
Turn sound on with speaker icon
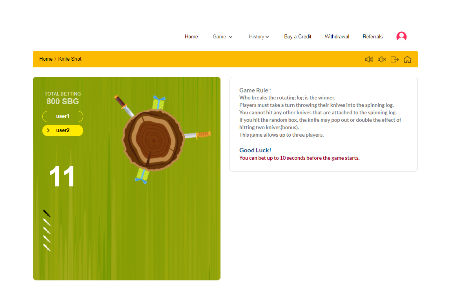[369, 59]
